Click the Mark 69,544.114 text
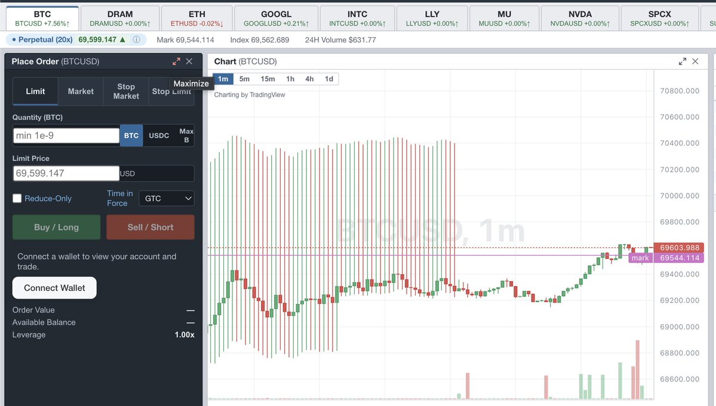 185,40
